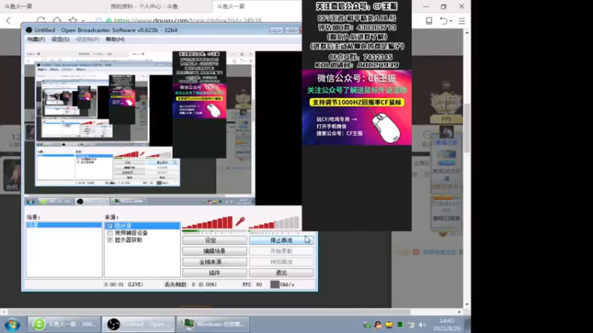
Task: Click the bitrate indicator square in status bar
Action: click(275, 284)
